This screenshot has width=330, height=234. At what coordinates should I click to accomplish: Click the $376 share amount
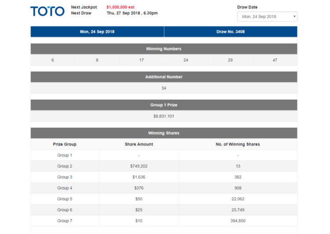(139, 188)
